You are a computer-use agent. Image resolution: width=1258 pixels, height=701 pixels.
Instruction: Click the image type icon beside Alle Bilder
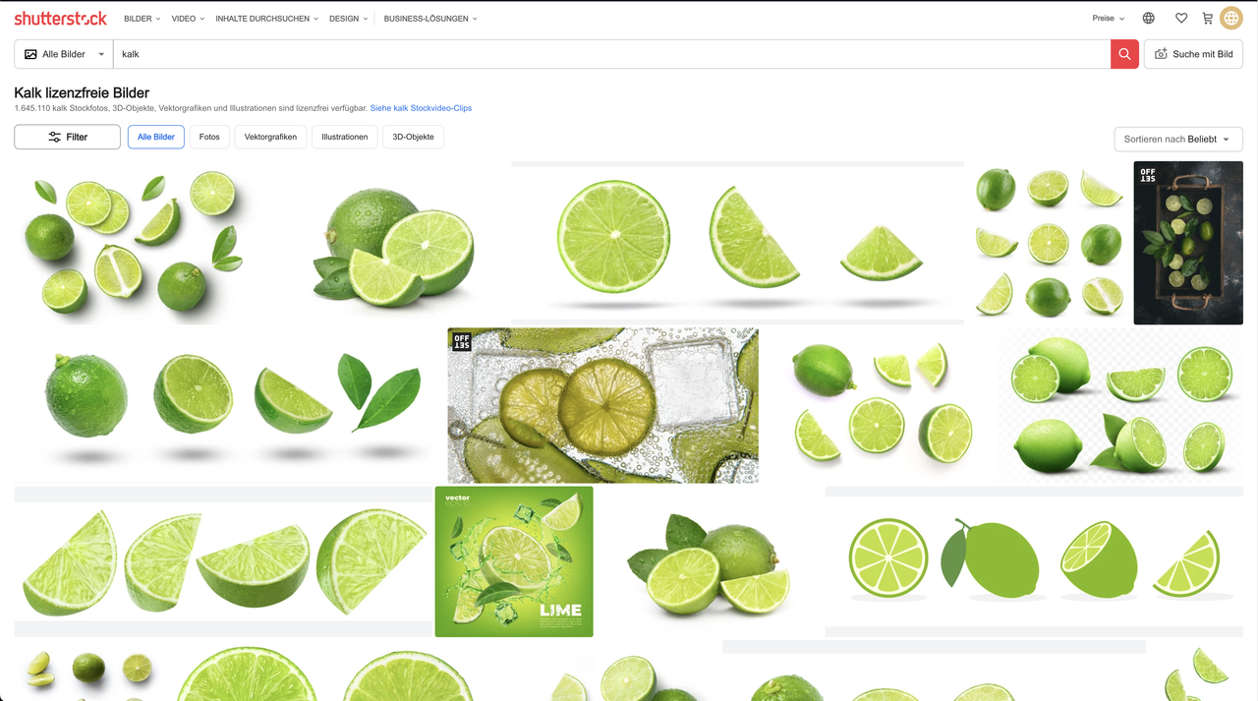click(x=30, y=54)
